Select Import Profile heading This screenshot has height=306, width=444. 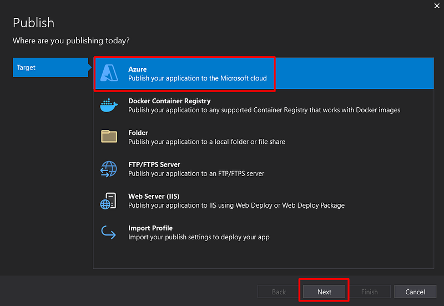pyautogui.click(x=150, y=228)
